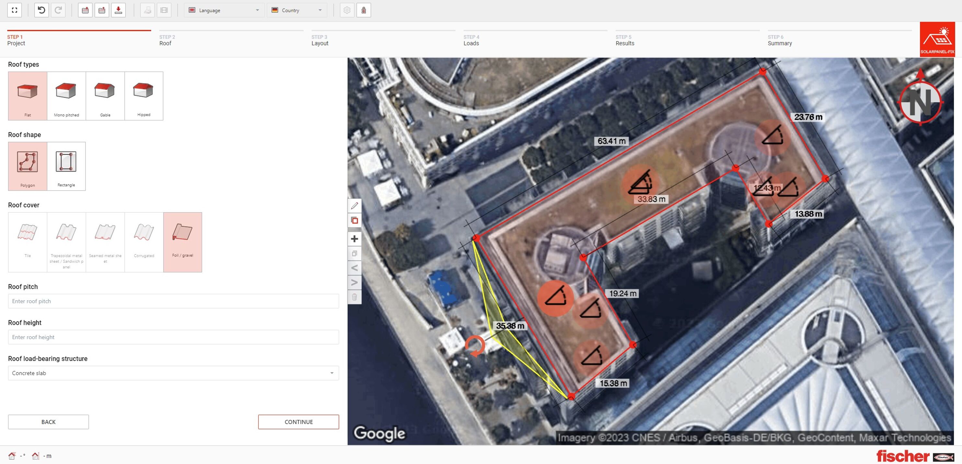Image resolution: width=962 pixels, height=464 pixels.
Task: Click the red polygon shape tool
Action: [354, 221]
